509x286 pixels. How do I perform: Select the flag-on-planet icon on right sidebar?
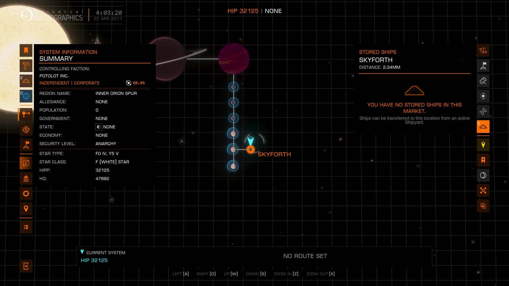(483, 66)
